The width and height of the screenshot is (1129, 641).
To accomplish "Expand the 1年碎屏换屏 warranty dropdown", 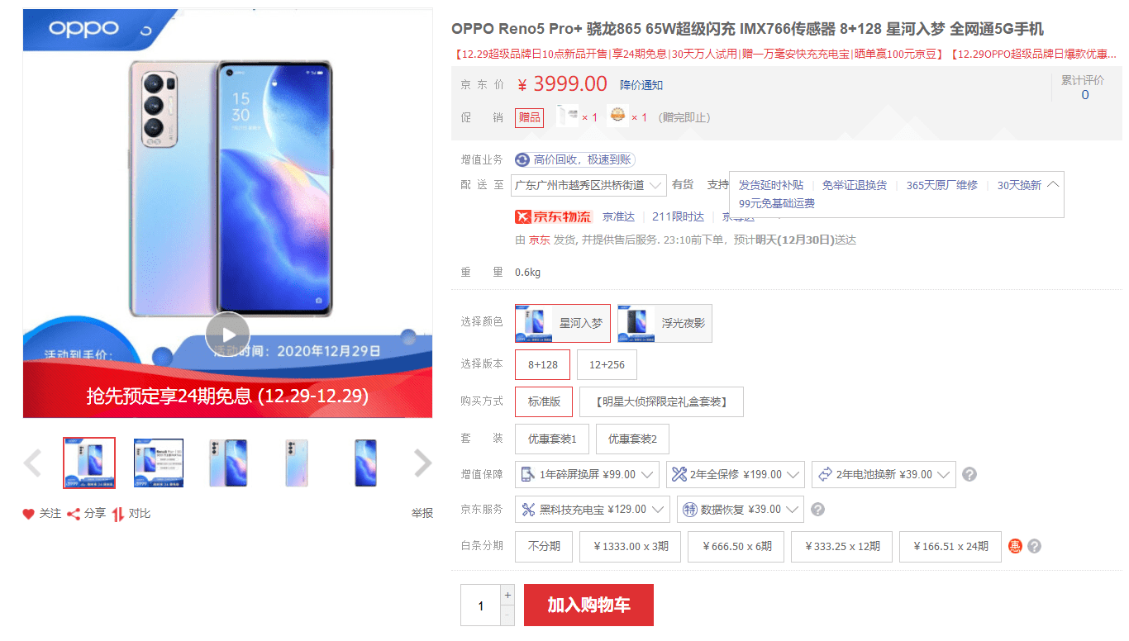I will click(587, 475).
